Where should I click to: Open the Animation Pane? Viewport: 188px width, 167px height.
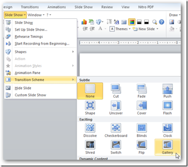coord(41,73)
